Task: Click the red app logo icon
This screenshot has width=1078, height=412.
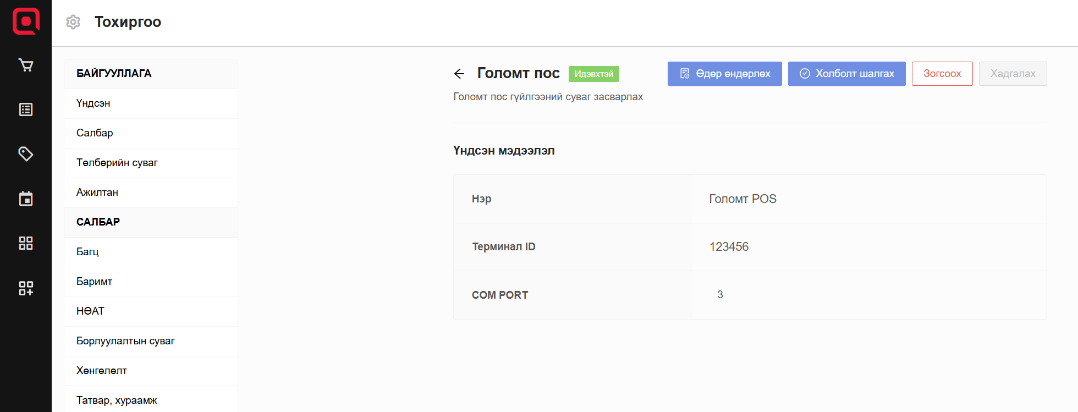Action: click(x=26, y=21)
